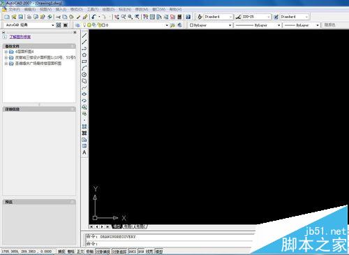Select the 4层平面图4 backup file entry
This screenshot has height=255, width=349.
point(24,52)
